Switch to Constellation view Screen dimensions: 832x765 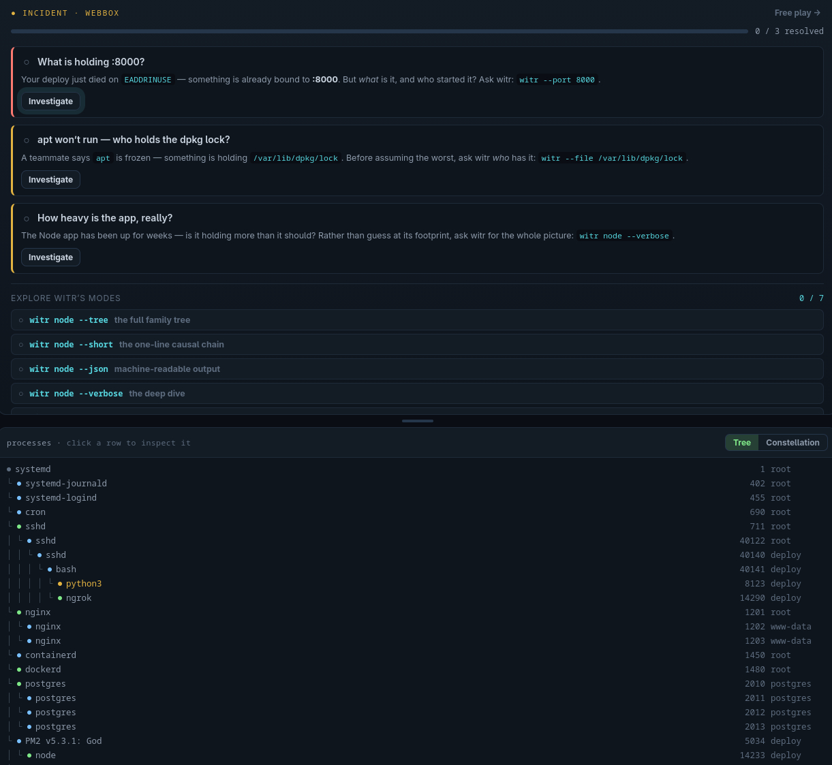[792, 443]
